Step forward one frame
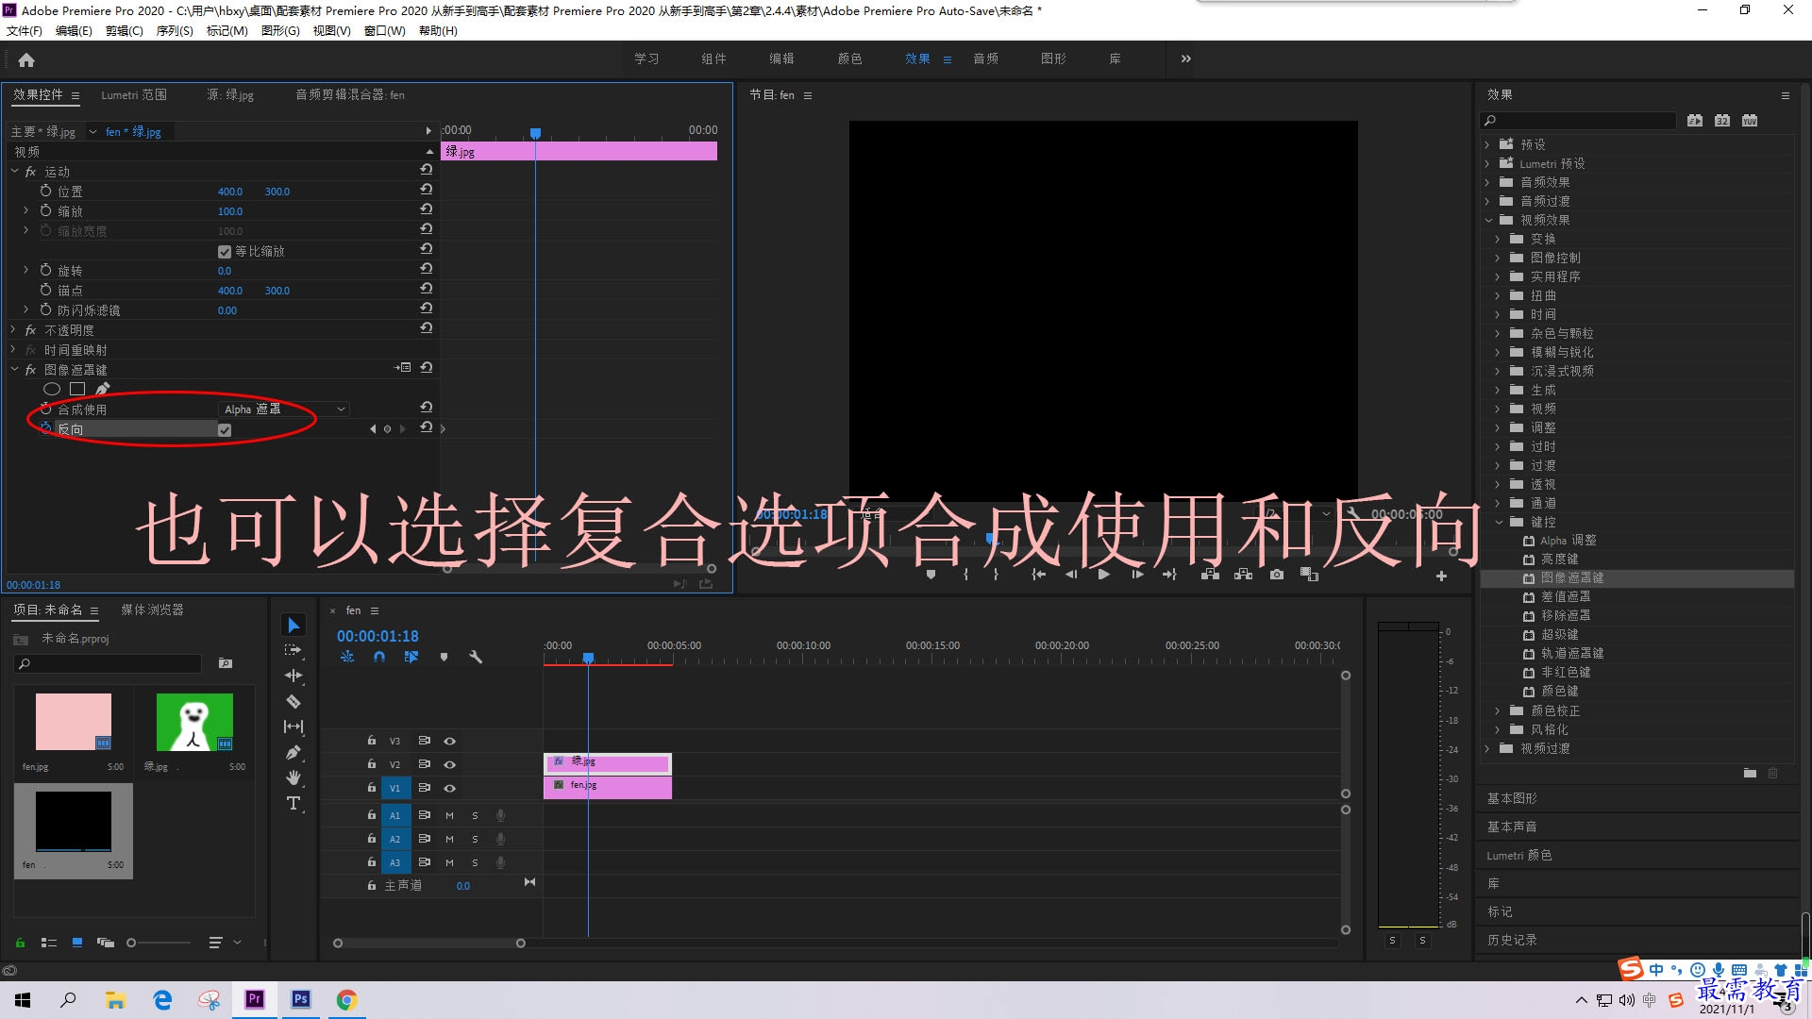 [1137, 574]
